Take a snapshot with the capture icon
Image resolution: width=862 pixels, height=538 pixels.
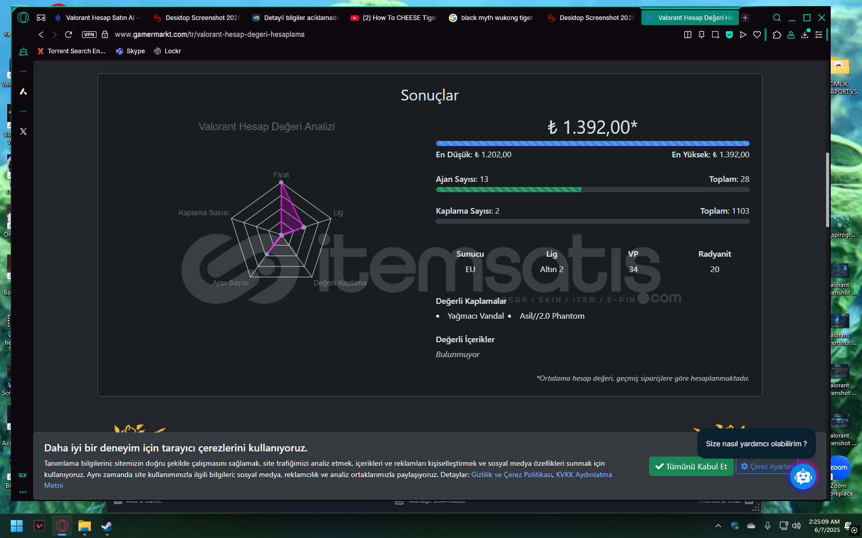click(715, 34)
